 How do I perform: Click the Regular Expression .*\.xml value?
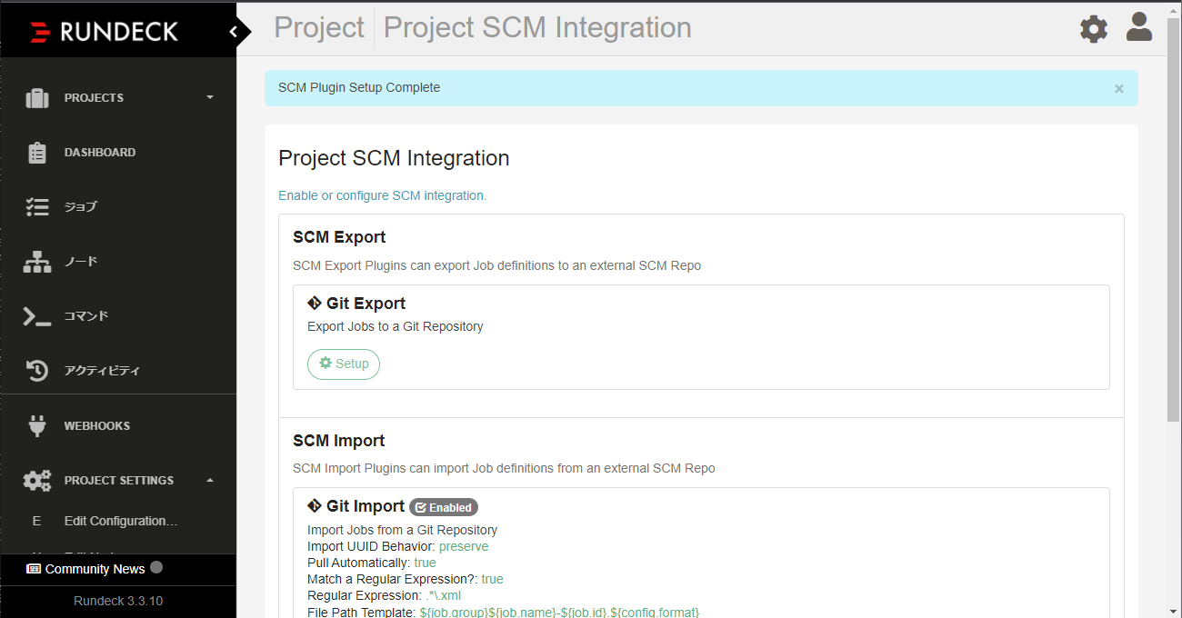pos(443,595)
